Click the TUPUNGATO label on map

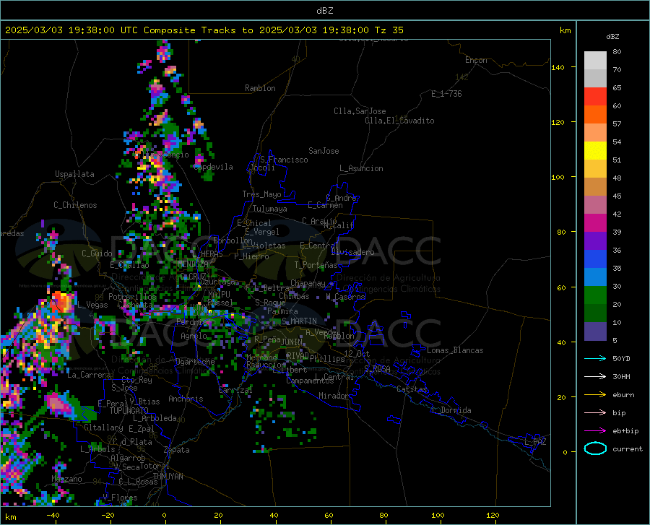(129, 411)
